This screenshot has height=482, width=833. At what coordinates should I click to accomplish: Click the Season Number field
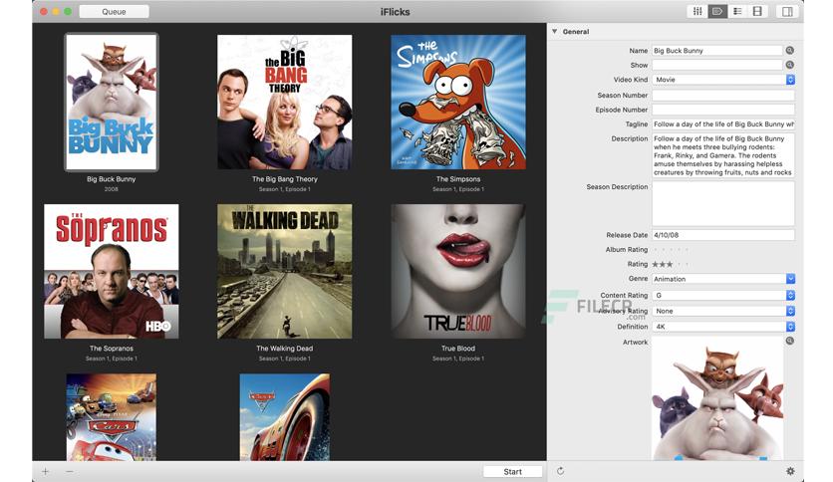point(723,95)
